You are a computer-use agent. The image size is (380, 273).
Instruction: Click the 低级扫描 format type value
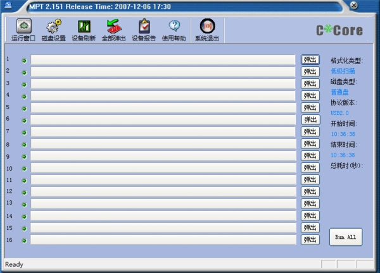click(343, 71)
